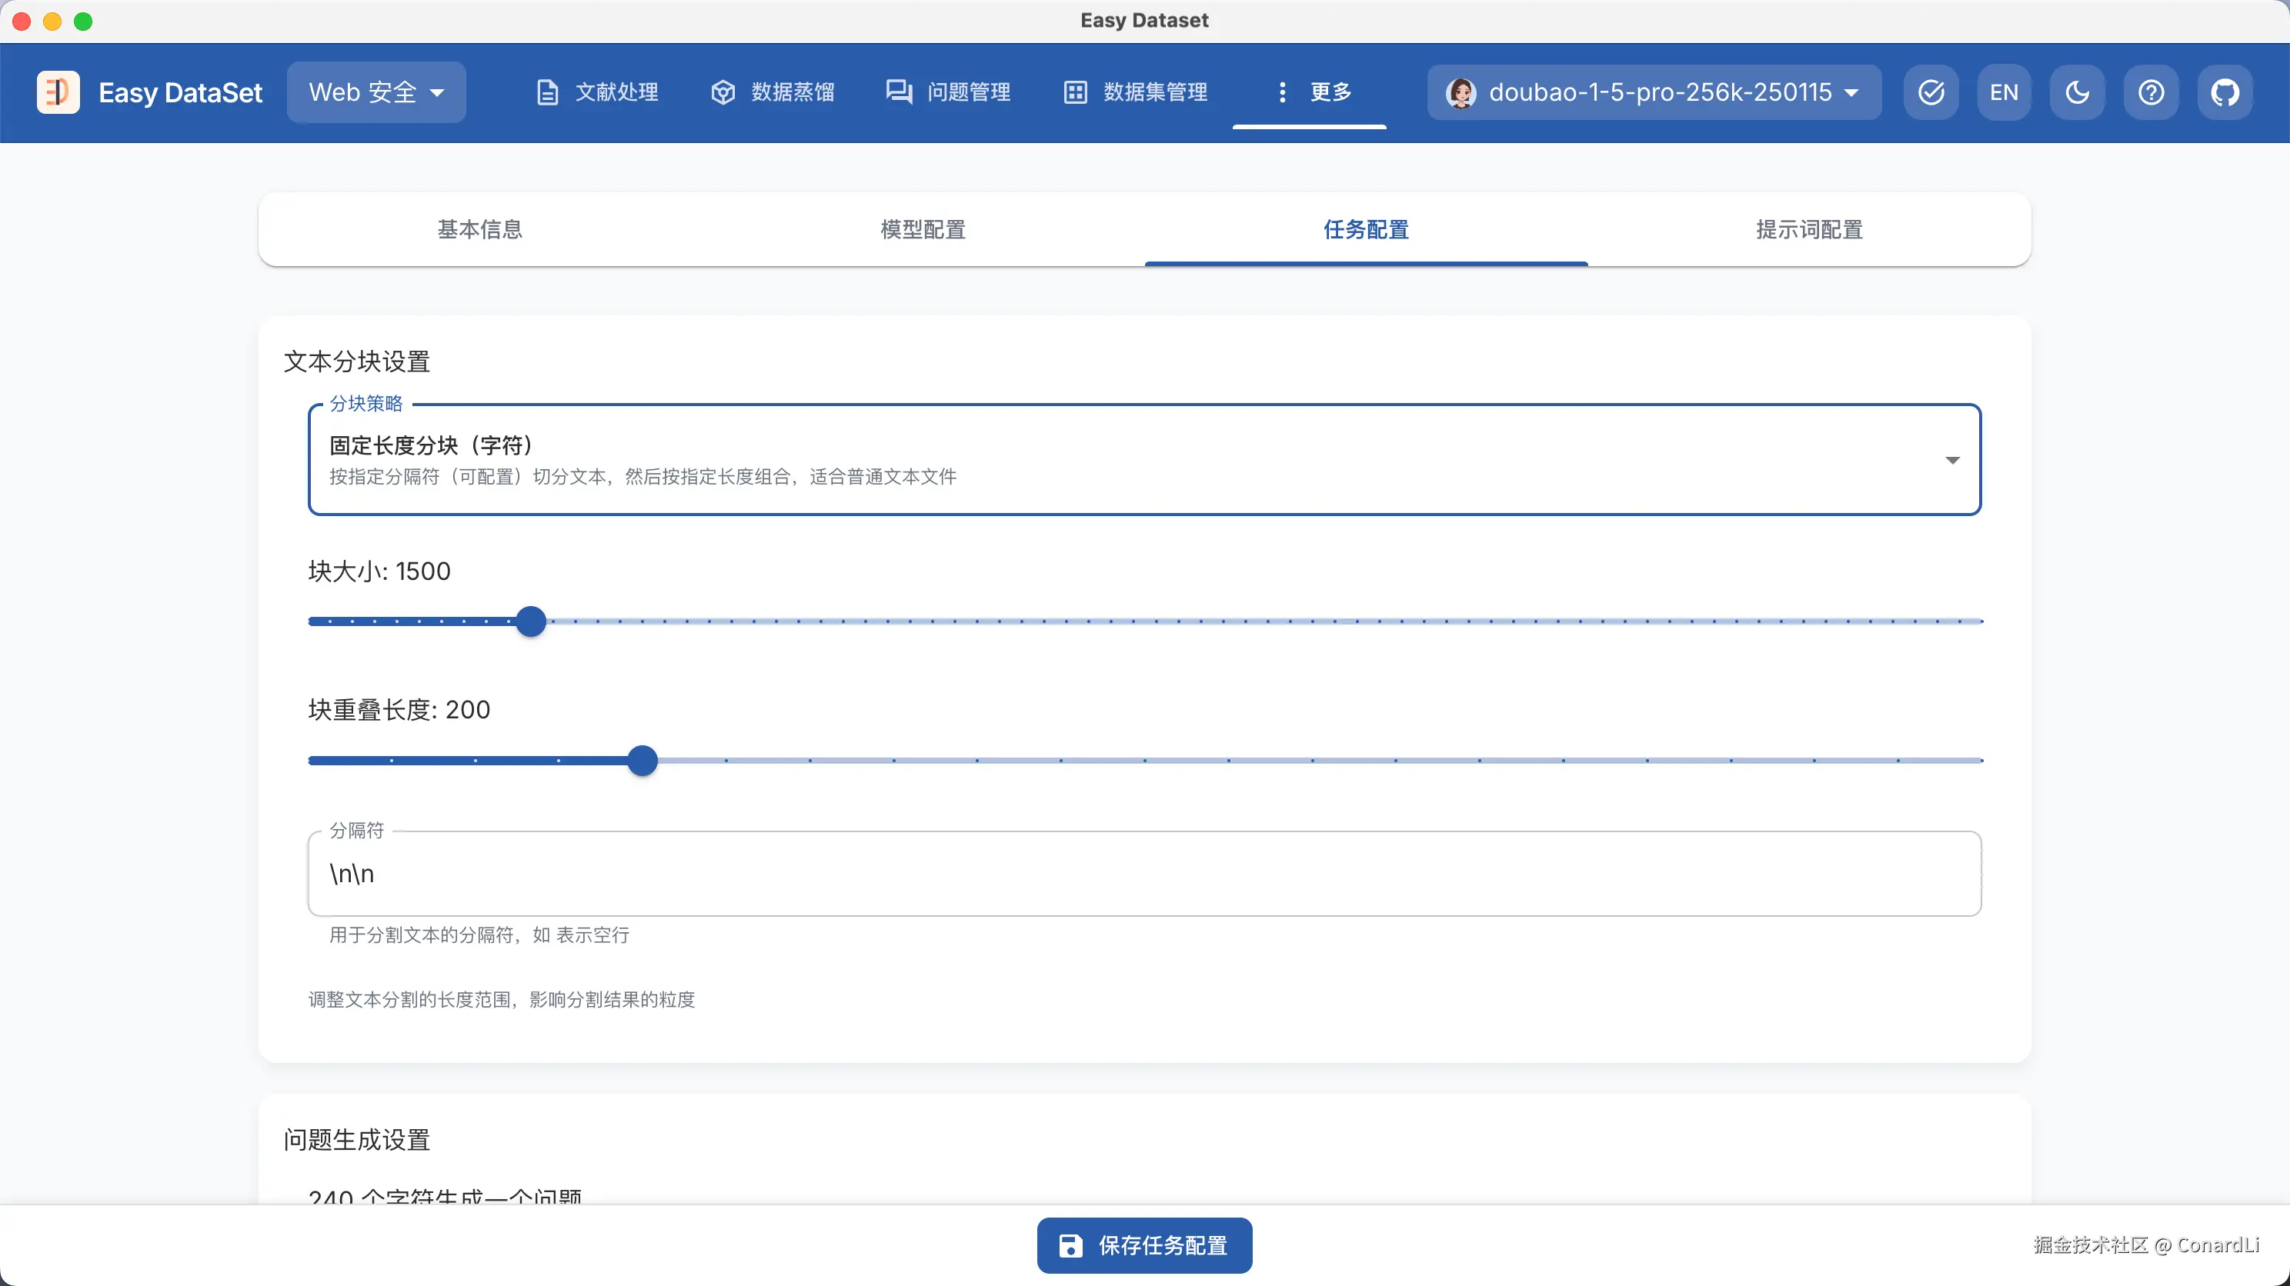Open the GitHub repository icon
2290x1286 pixels.
(2225, 92)
